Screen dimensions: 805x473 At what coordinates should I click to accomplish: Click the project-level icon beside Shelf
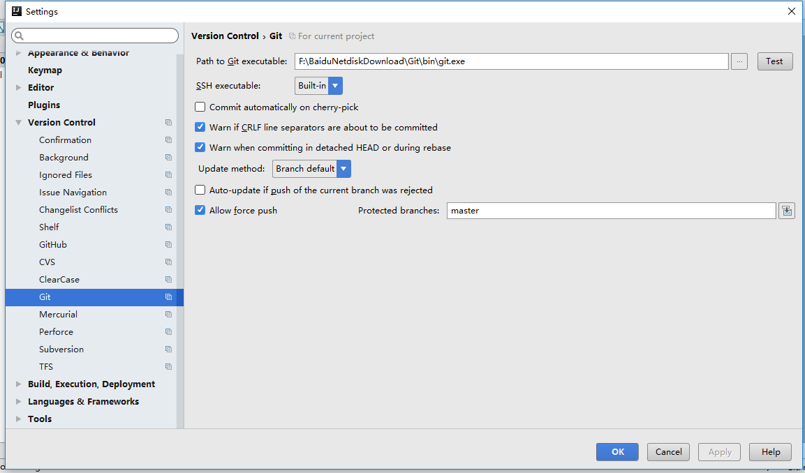(x=168, y=227)
